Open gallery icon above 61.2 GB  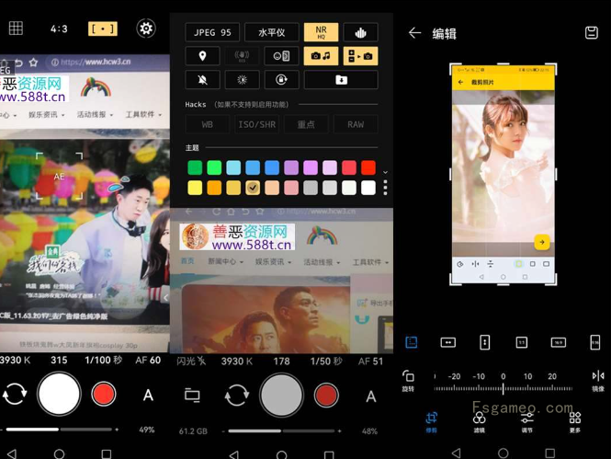(192, 395)
